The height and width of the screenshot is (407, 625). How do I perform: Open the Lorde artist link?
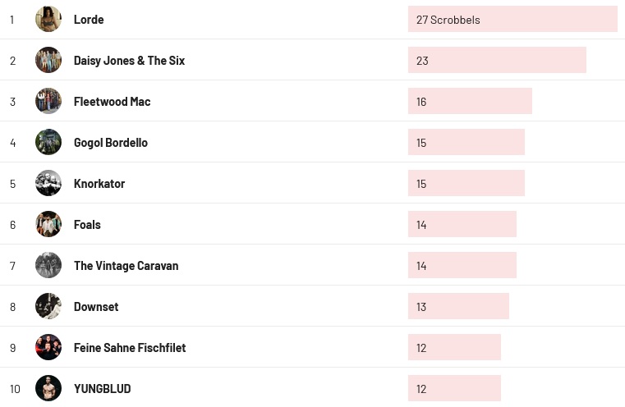[x=89, y=19]
